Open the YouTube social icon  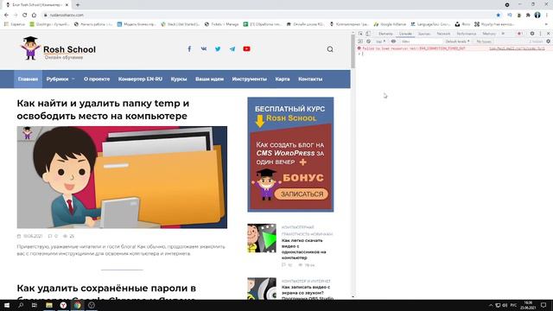tap(246, 49)
